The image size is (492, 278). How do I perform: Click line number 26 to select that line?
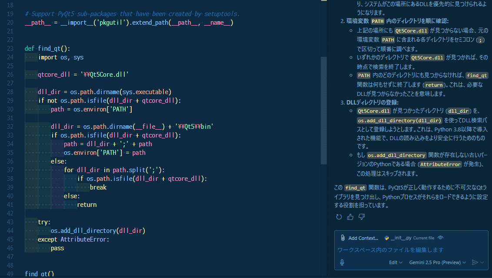(x=10, y=74)
